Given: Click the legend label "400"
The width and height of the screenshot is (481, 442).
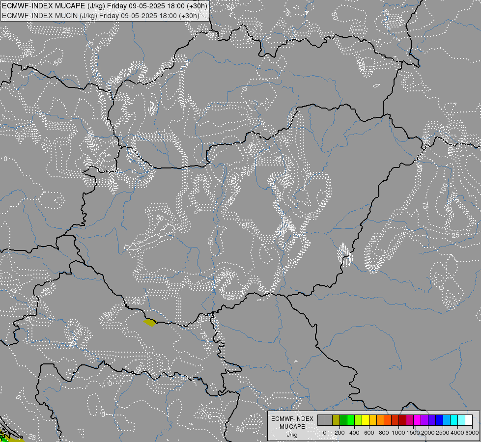Looking at the screenshot, I should click(x=354, y=433).
